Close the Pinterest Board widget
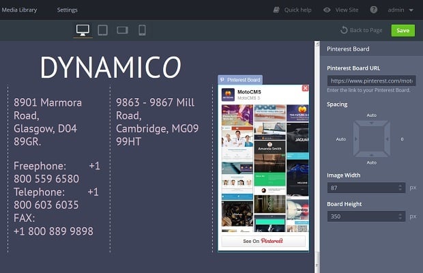The height and width of the screenshot is (273, 423). [305, 88]
